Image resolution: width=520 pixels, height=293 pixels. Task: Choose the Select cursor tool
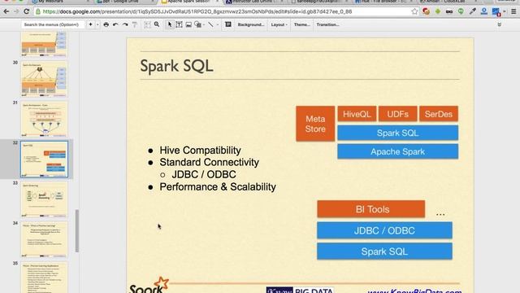(x=170, y=24)
